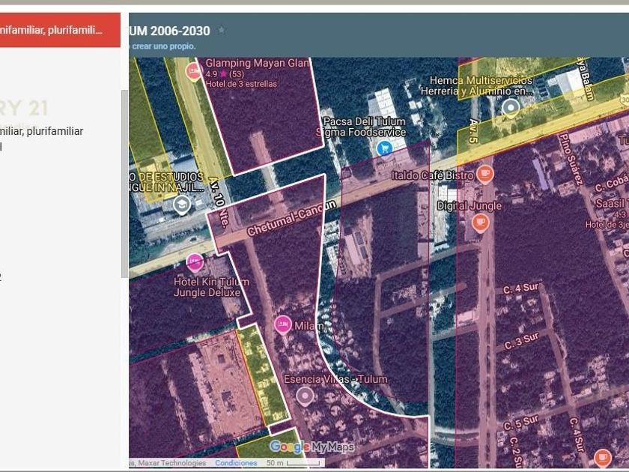
Task: Click the Av. 10 Nte. street label
Action: [x=218, y=202]
